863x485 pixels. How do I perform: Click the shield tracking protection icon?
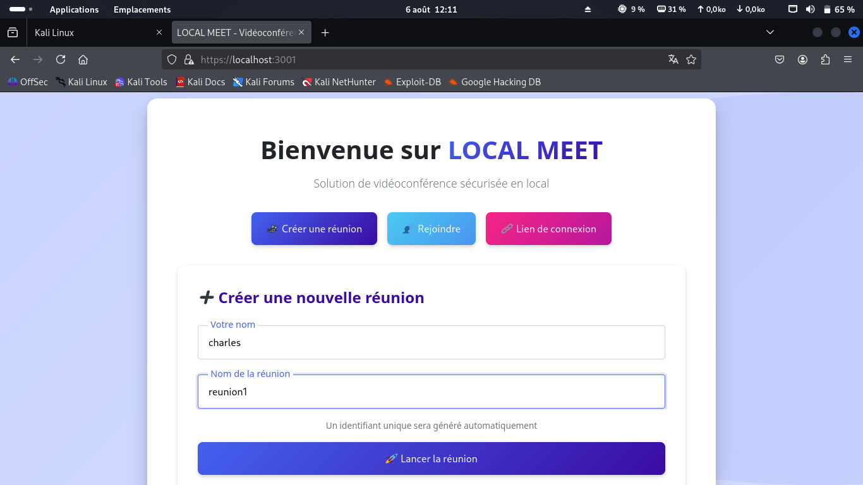(x=171, y=59)
